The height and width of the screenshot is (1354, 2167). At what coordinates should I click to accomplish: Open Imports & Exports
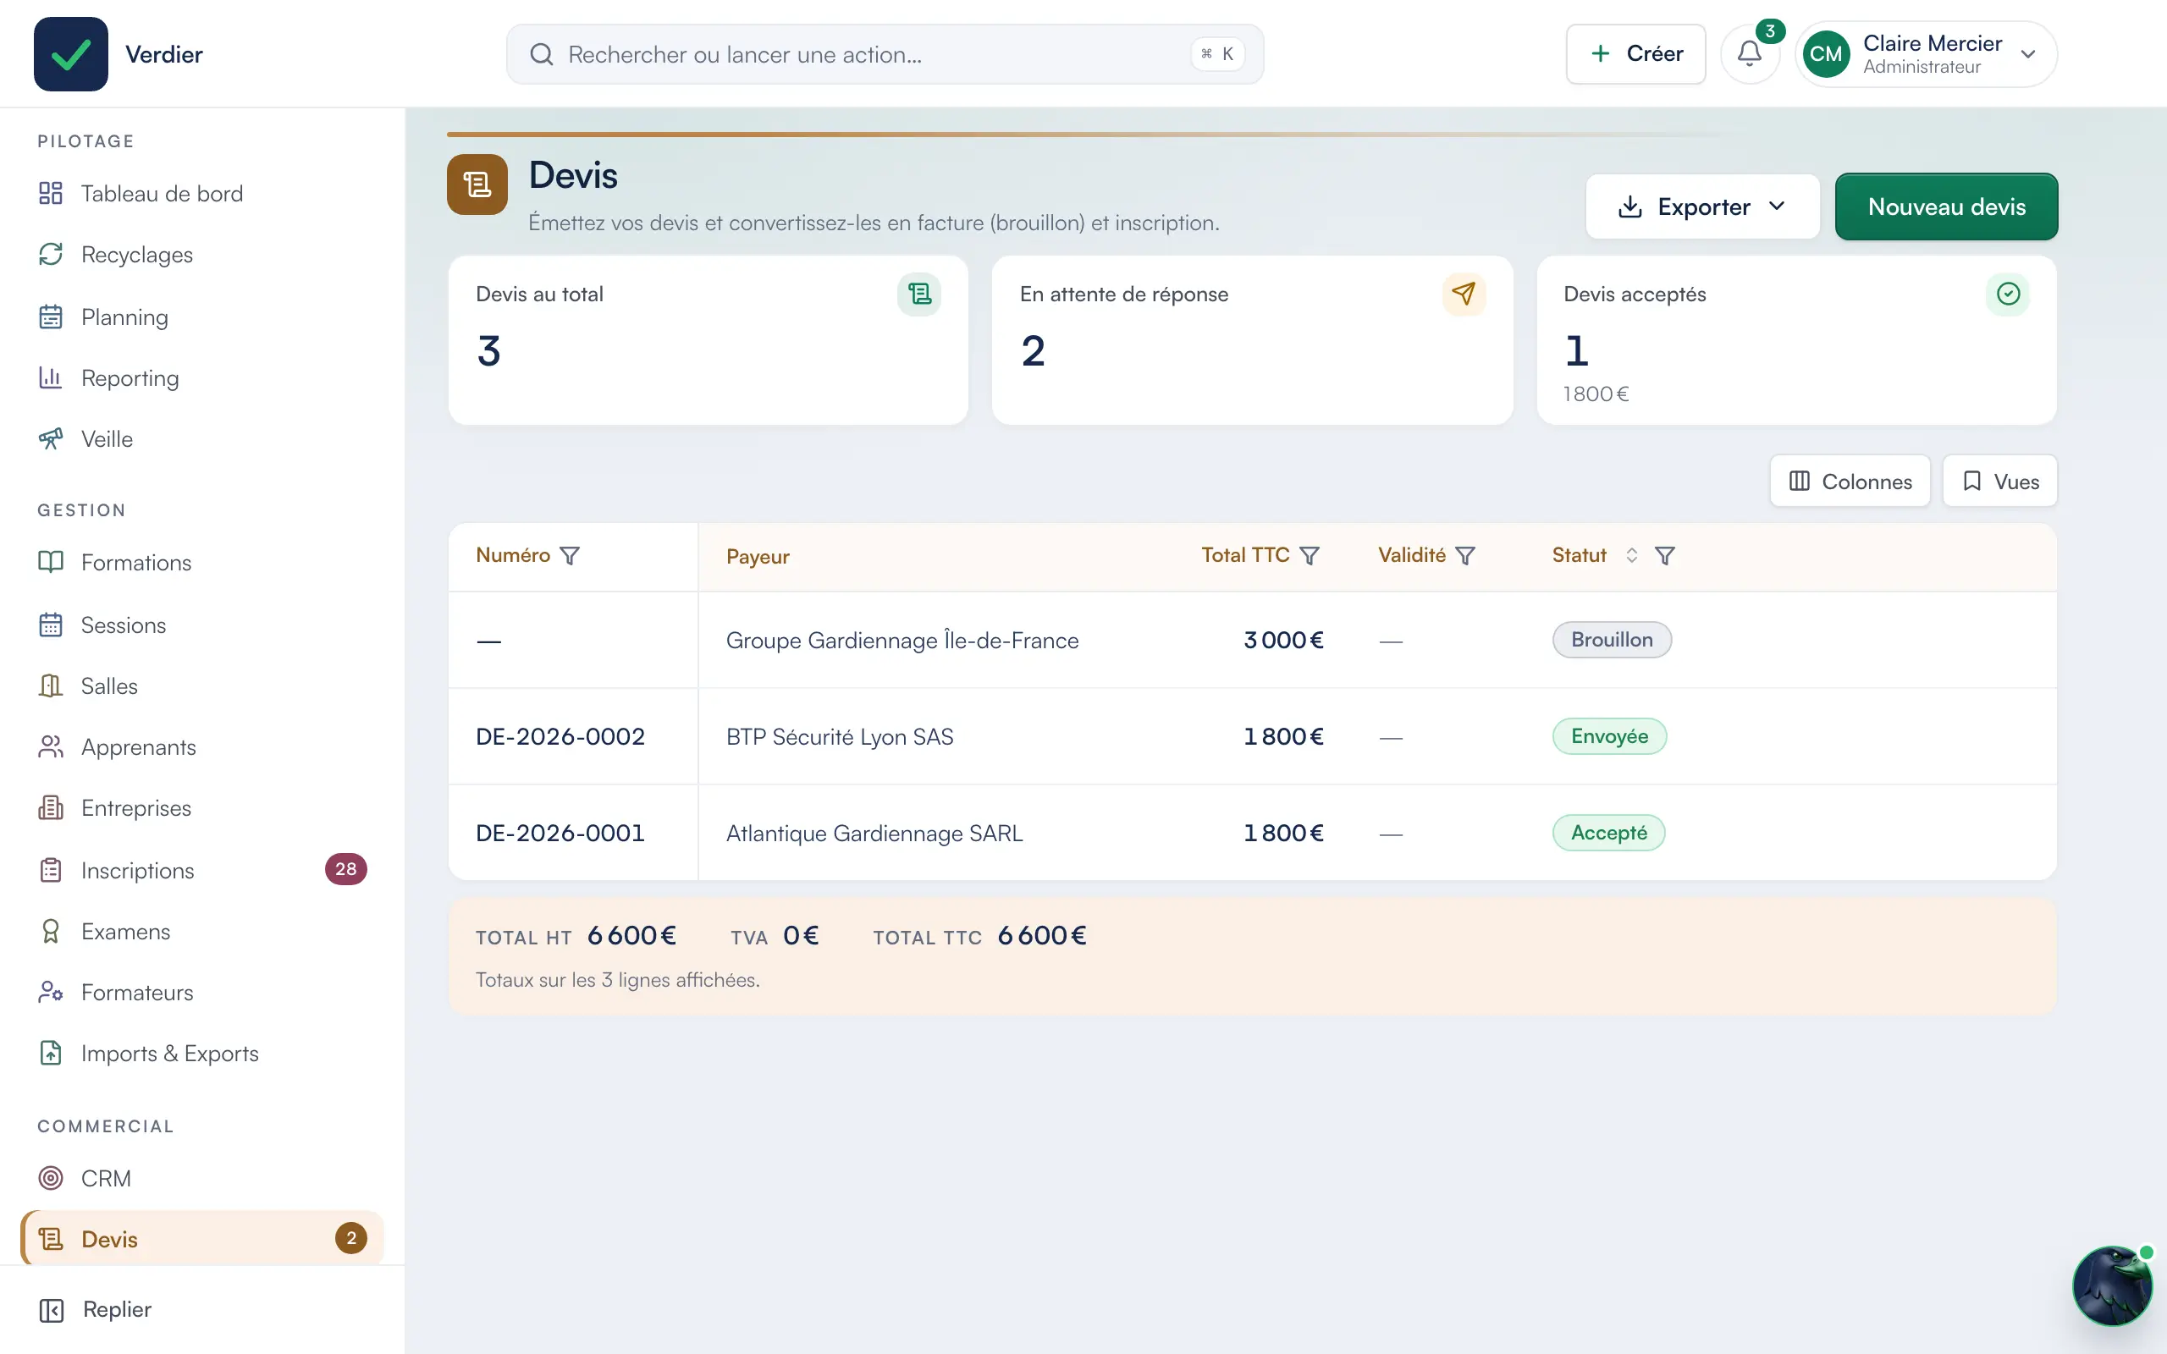tap(202, 1053)
